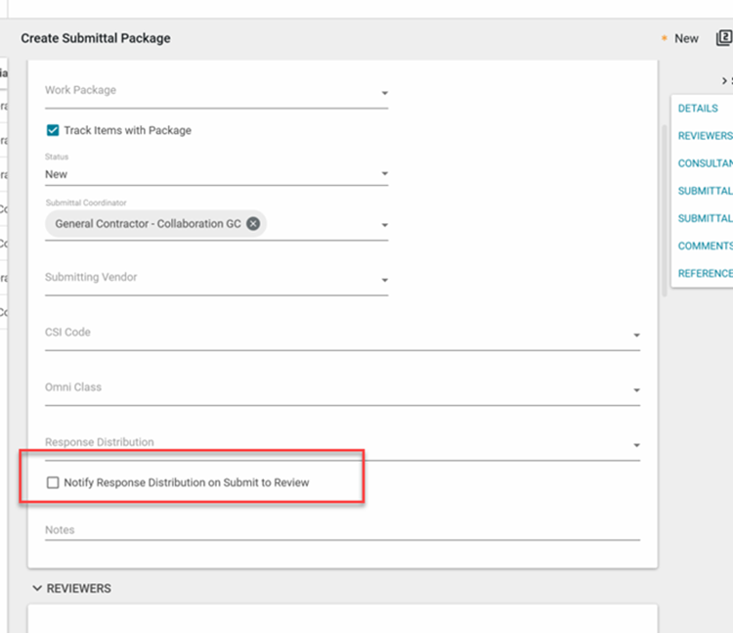Viewport: 733px width, 633px height.
Task: Open the Submitting Vendor dropdown
Action: point(384,281)
